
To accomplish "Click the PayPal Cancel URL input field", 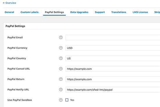I will click(x=113, y=69).
